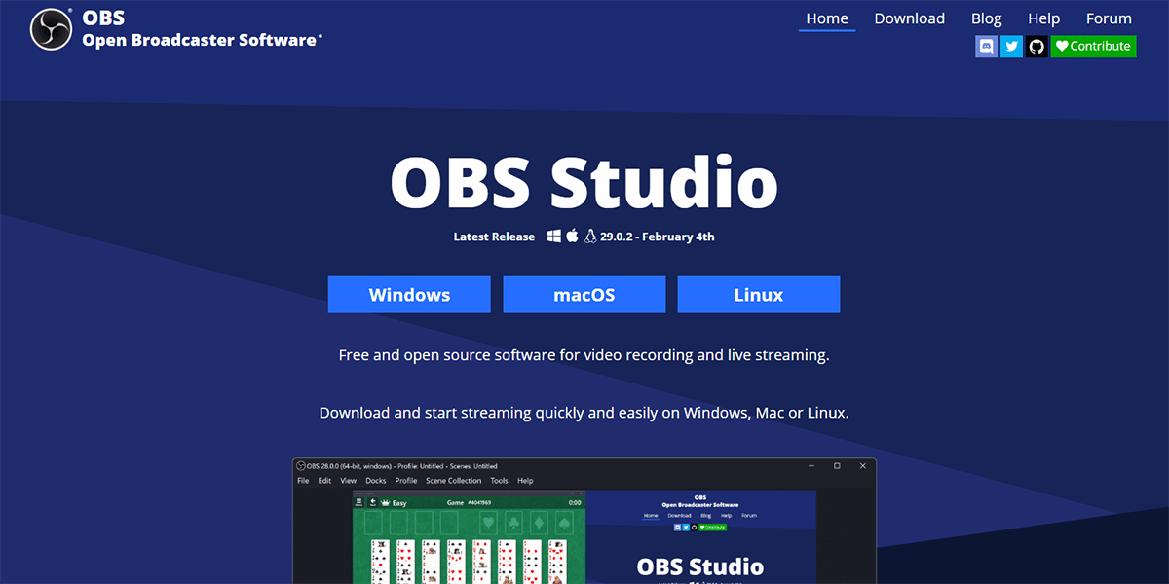Click Scene Collection menu in the OBS screenshot
Screen dimensions: 1169x584
(453, 481)
